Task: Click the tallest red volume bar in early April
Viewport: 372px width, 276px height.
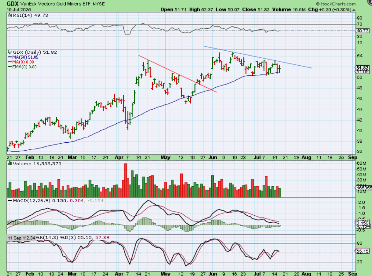Action: click(125, 180)
